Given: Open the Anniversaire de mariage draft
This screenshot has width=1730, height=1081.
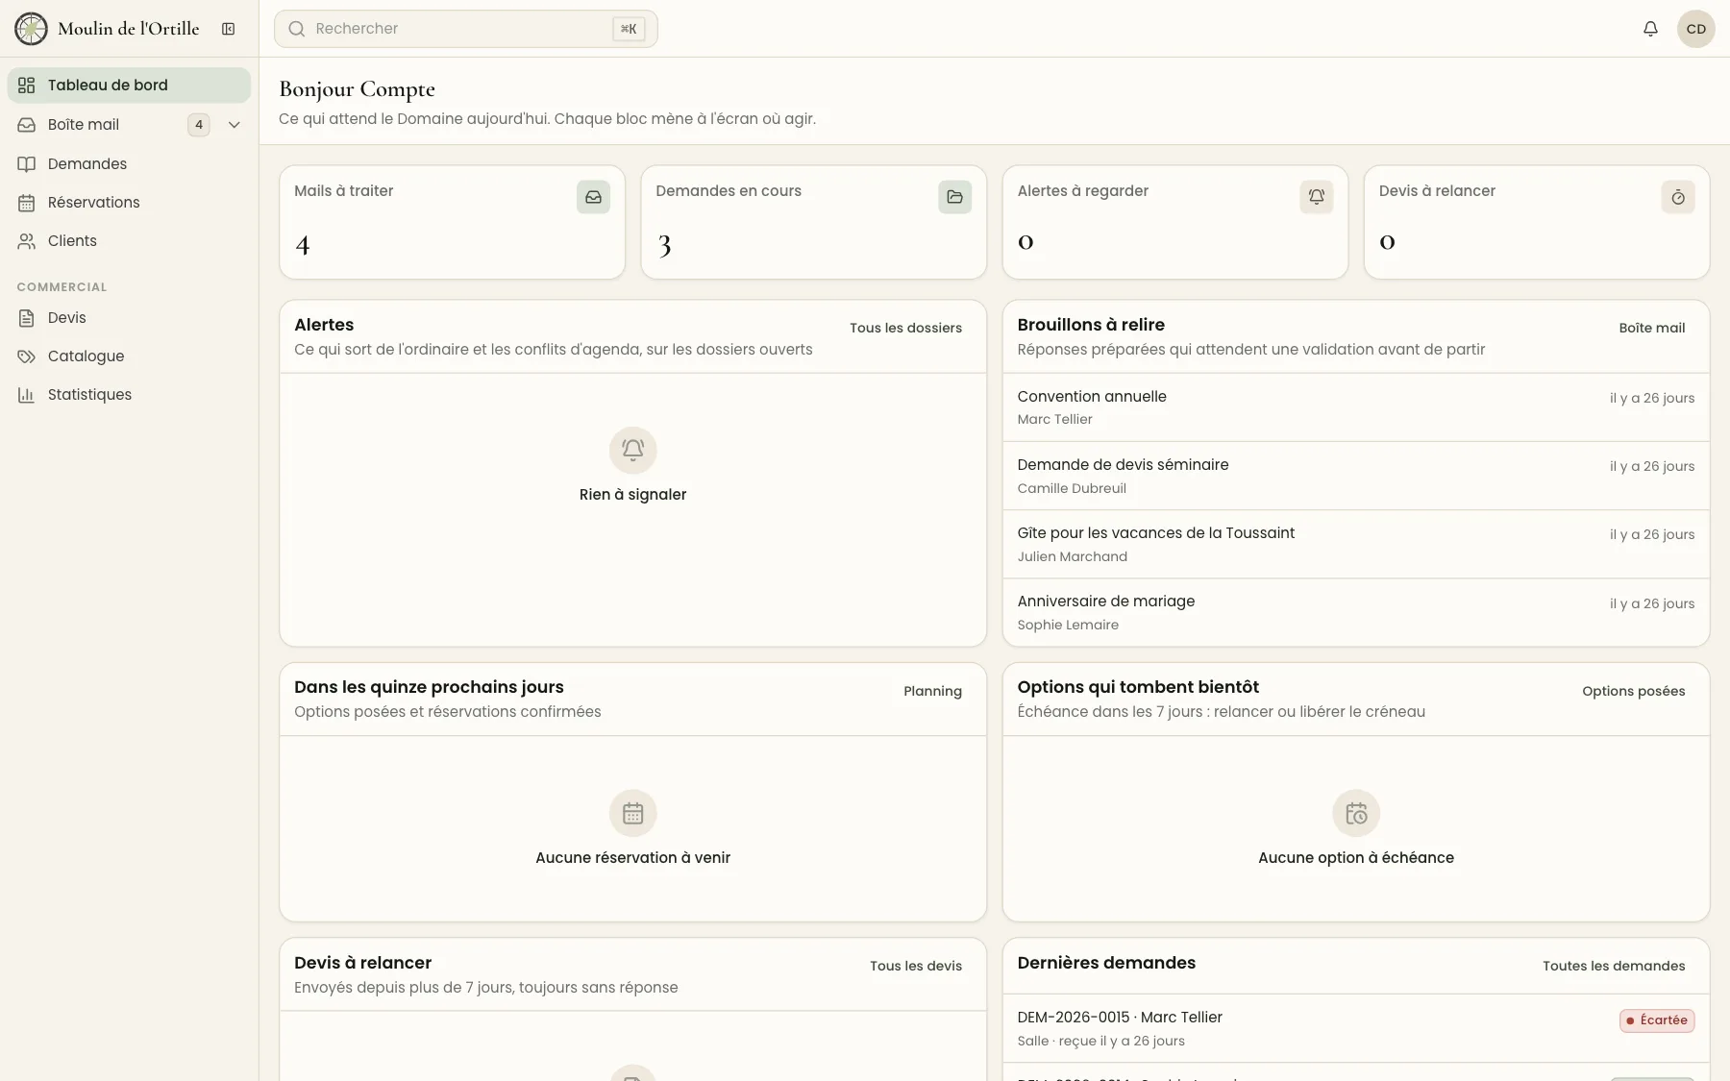Looking at the screenshot, I should pyautogui.click(x=1356, y=612).
